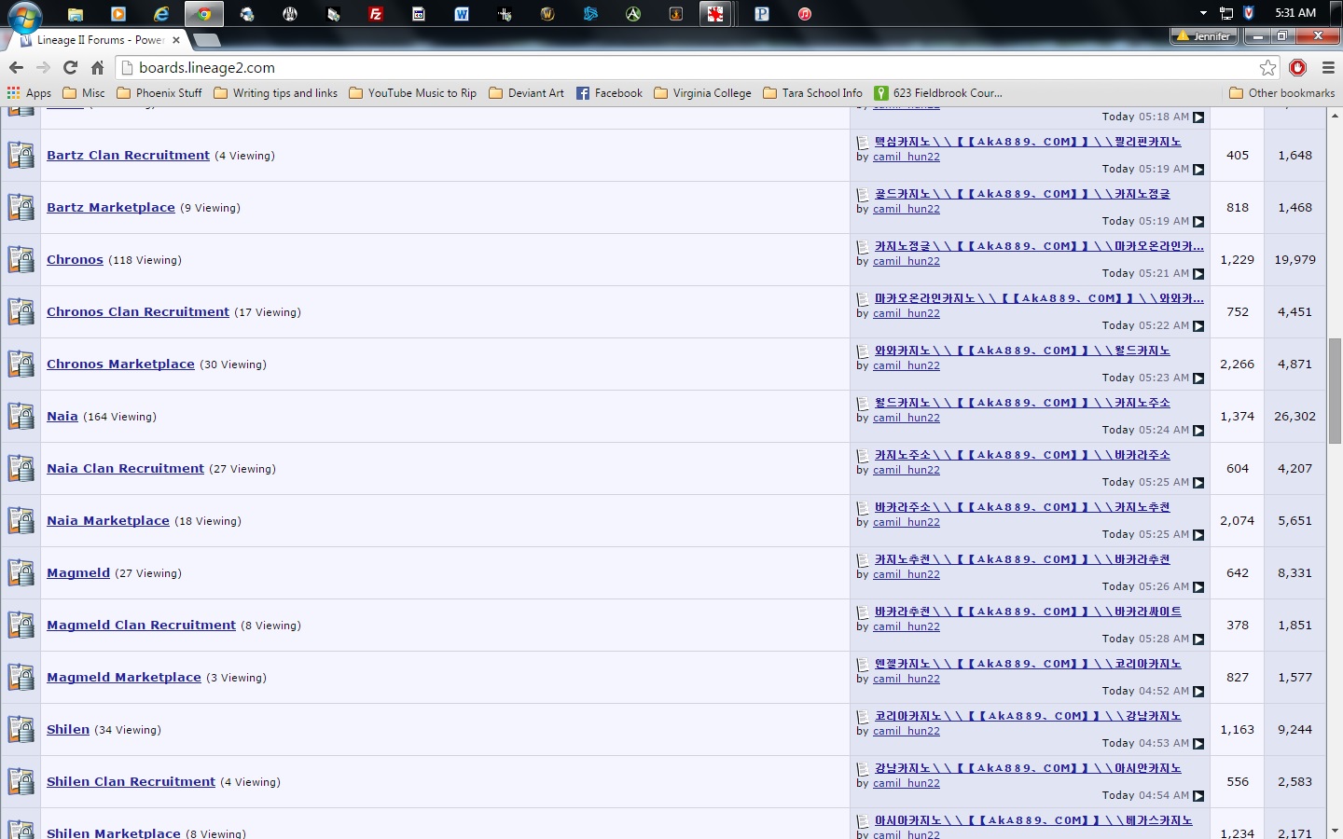Expand the Other bookmarks folder
The height and width of the screenshot is (839, 1343).
pyautogui.click(x=1282, y=93)
